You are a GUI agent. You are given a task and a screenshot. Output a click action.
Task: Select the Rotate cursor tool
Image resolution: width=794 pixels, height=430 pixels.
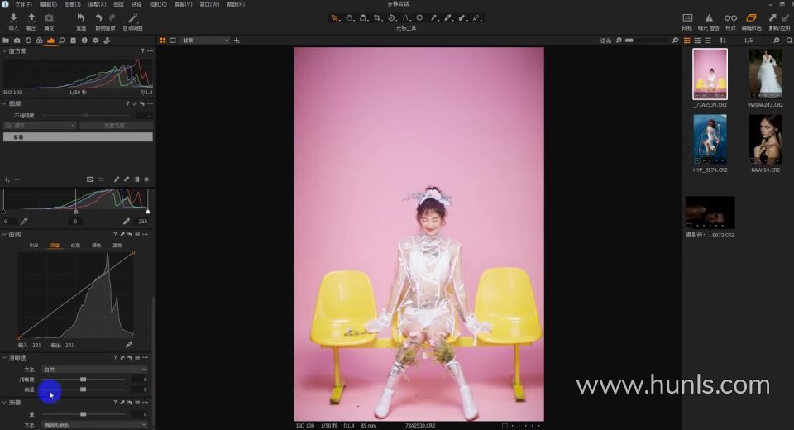coord(391,17)
